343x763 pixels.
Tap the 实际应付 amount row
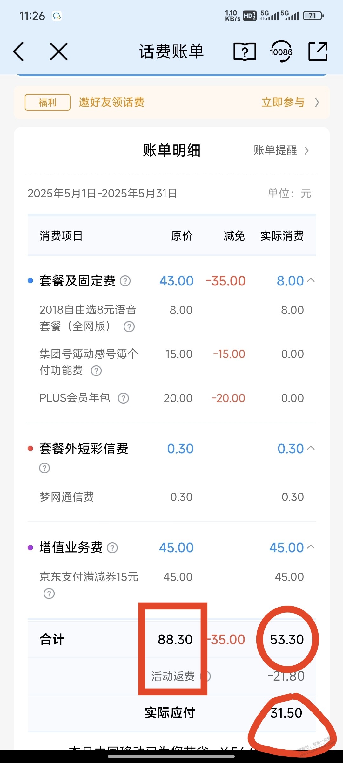(x=171, y=713)
